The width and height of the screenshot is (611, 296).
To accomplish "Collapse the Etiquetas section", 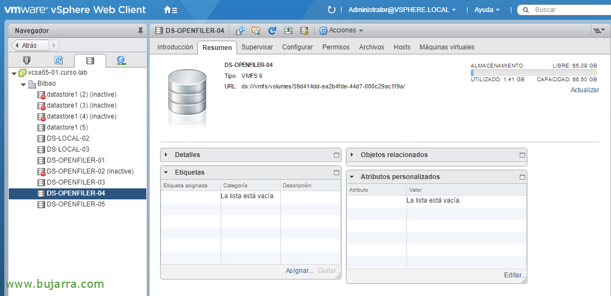I will (166, 172).
